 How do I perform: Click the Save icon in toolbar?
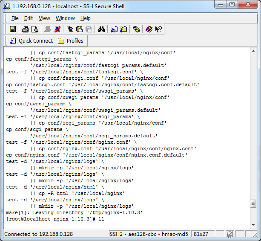[x=13, y=29]
